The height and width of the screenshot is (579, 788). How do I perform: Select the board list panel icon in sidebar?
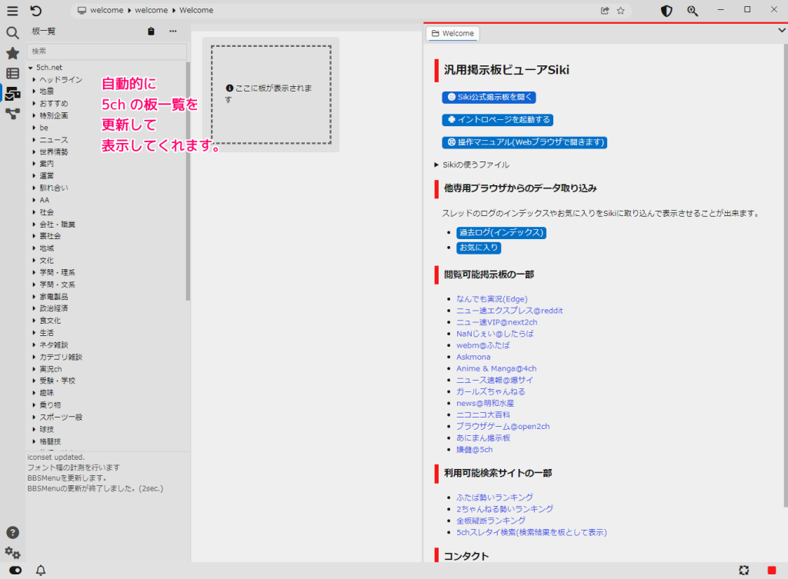tap(12, 73)
